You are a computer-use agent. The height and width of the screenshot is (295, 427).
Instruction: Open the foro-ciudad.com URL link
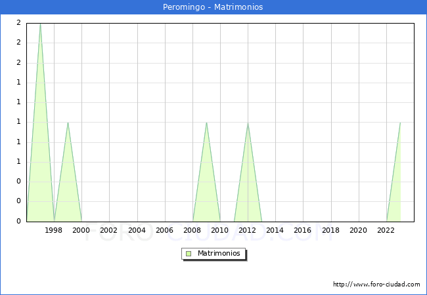[376, 285]
